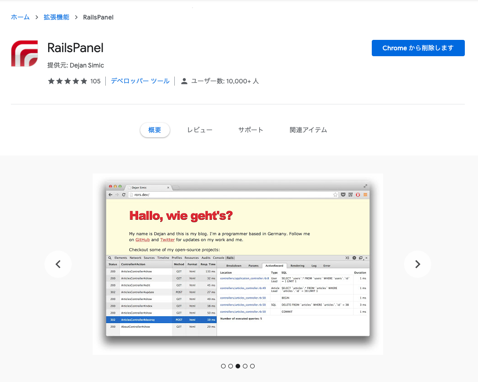Switch to the 概要 tab
Screen dimensions: 478x382
coord(155,130)
